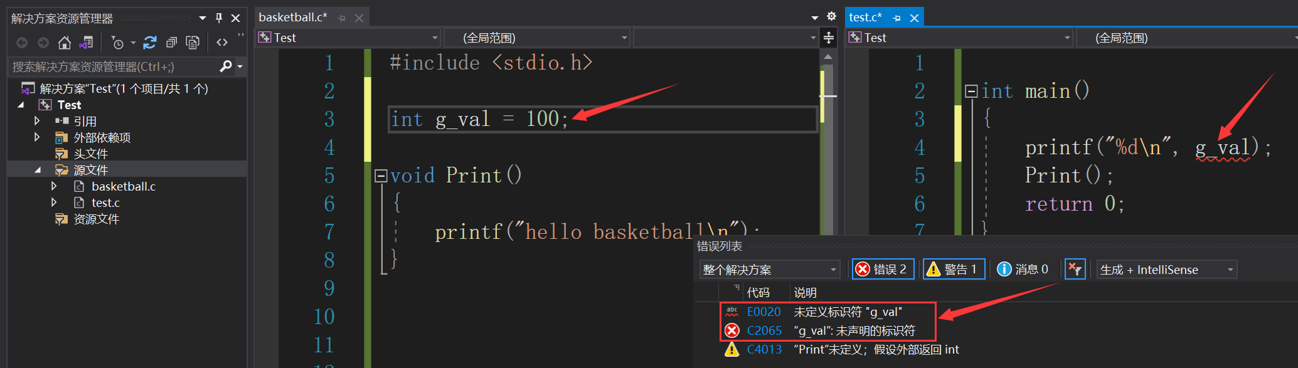
Task: Click the search magnifier in Solution Explorer
Action: point(226,66)
